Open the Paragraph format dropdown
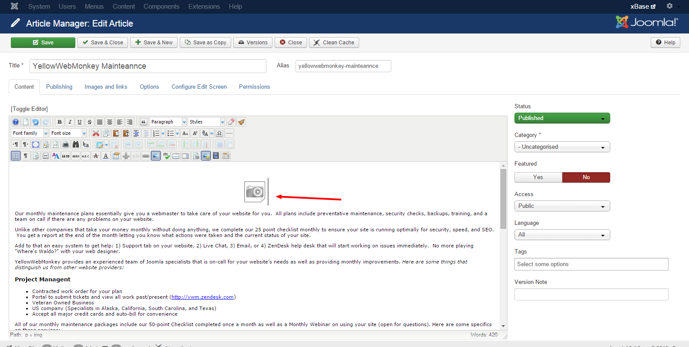This screenshot has width=689, height=347. coord(168,122)
